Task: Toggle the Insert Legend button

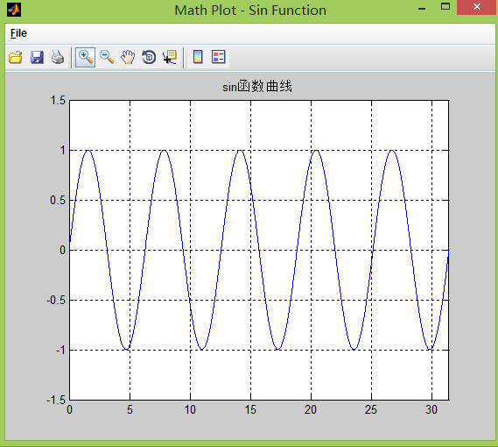Action: [x=219, y=58]
